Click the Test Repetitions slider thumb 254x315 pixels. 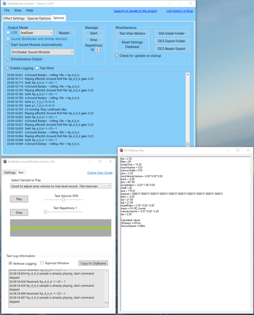point(45,212)
